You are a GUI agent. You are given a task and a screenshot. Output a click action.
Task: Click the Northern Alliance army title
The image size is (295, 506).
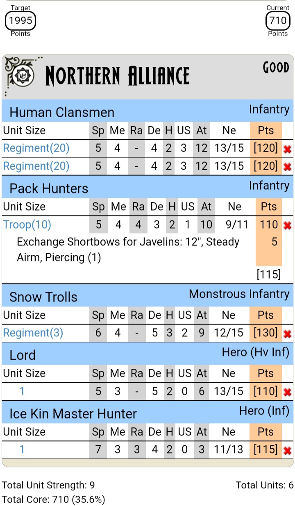pyautogui.click(x=117, y=76)
